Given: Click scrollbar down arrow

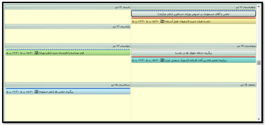Looking at the screenshot, I should (258, 119).
